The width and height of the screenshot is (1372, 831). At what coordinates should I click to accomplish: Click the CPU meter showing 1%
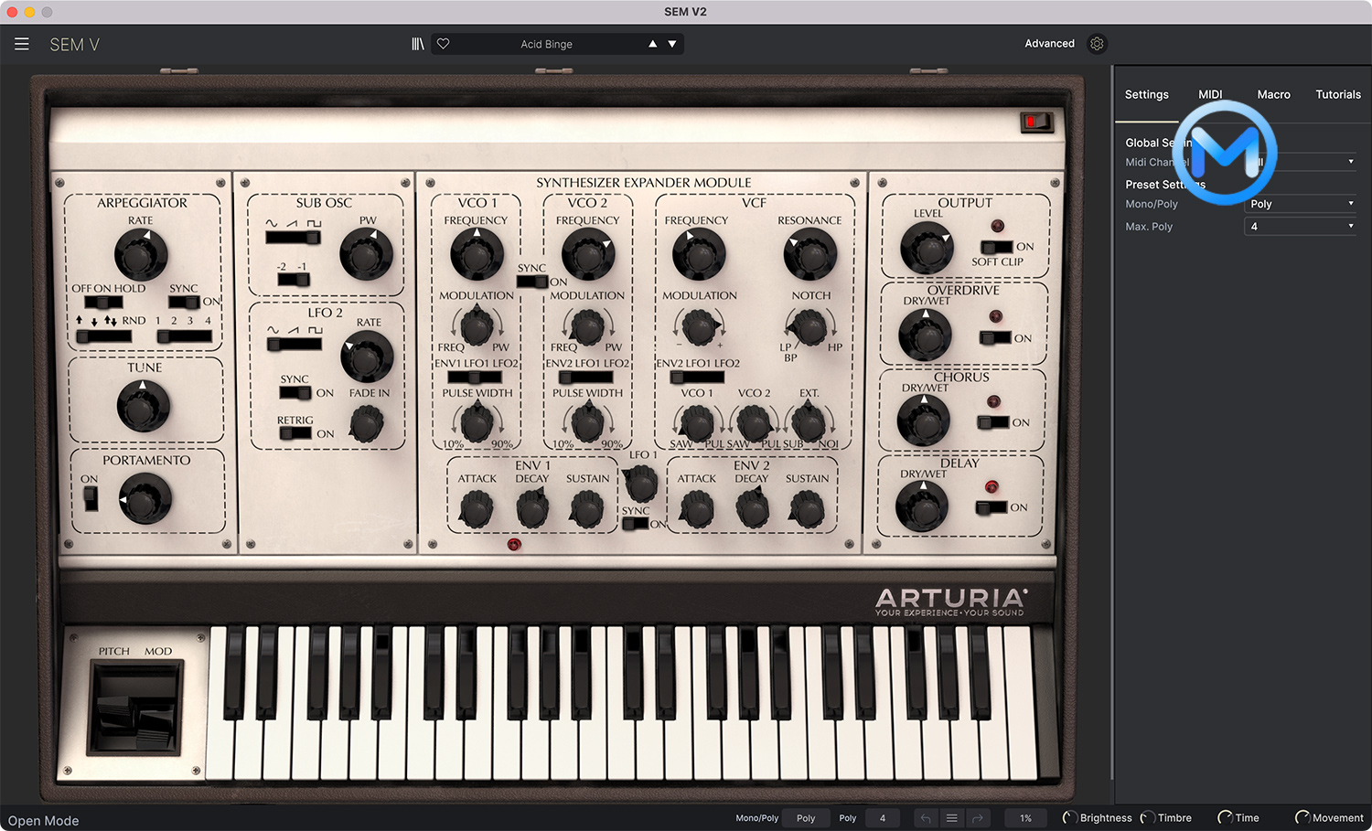tap(1025, 818)
